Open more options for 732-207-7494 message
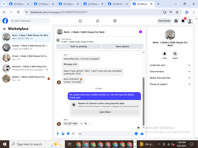 tap(90, 124)
